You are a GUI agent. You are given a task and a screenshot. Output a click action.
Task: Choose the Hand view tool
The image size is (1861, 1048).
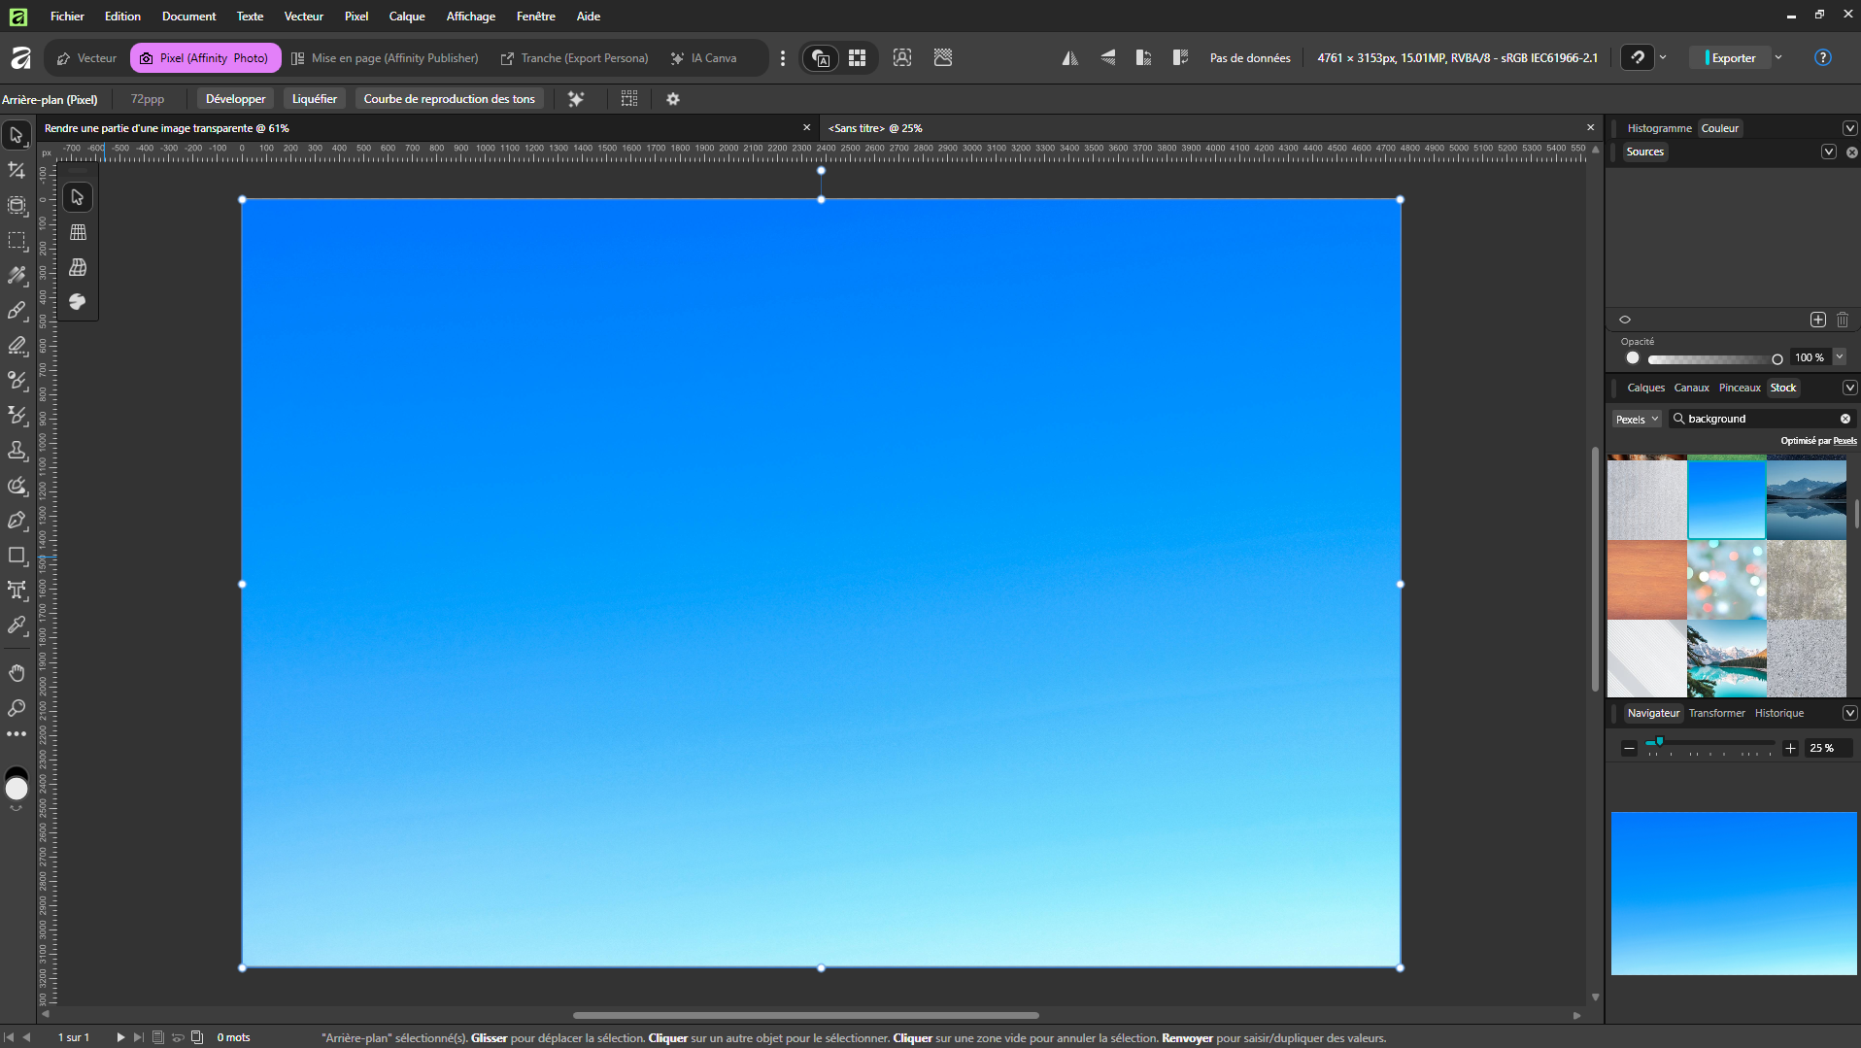click(17, 673)
